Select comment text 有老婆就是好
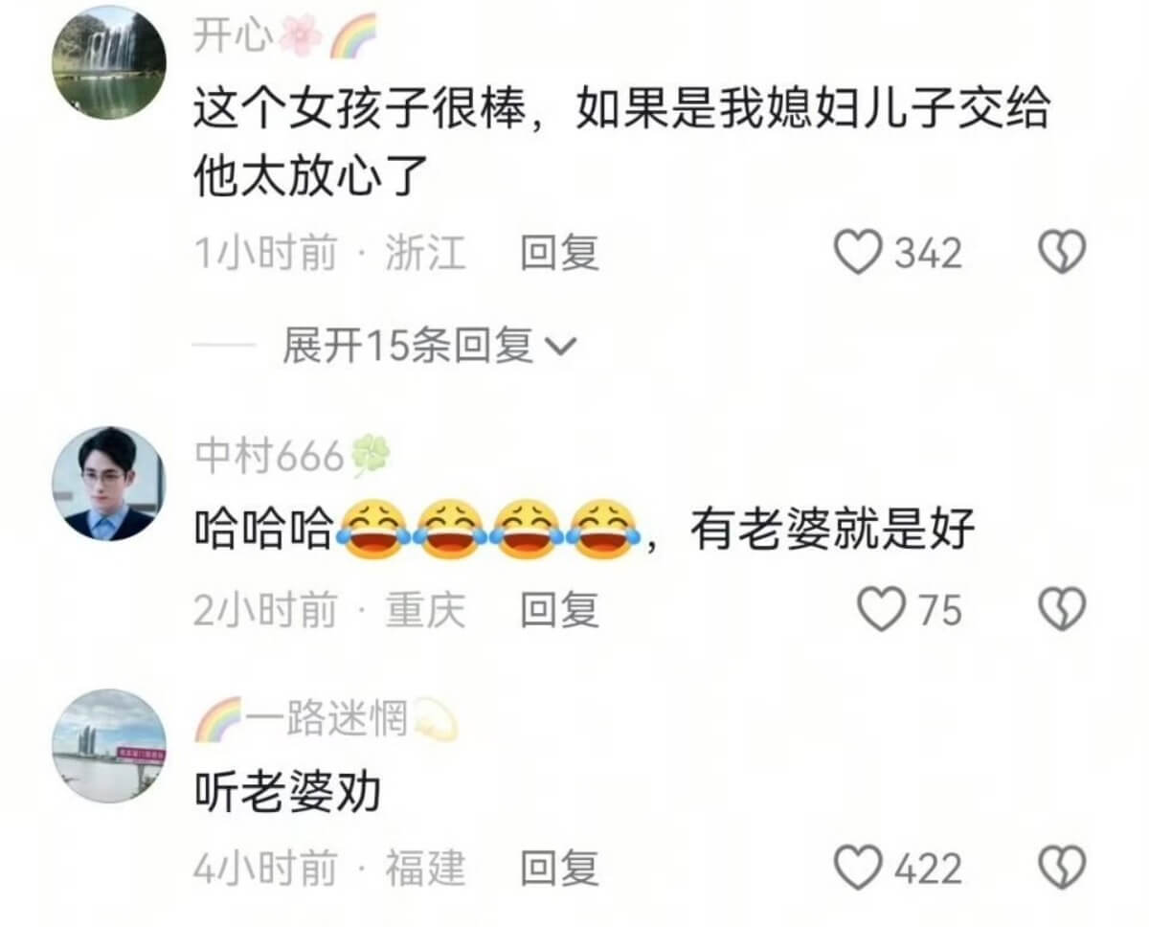 pos(832,530)
